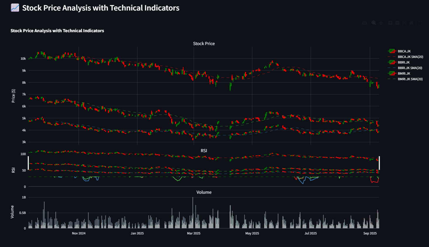Click the '100' RSI axis tick

(23, 154)
